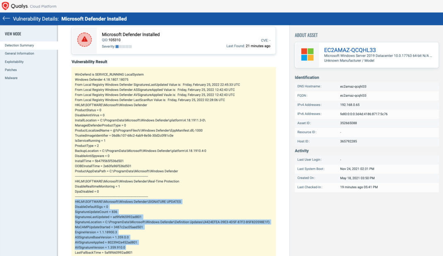The width and height of the screenshot is (443, 256).
Task: Click the Windows logo asset icon
Action: [307, 55]
